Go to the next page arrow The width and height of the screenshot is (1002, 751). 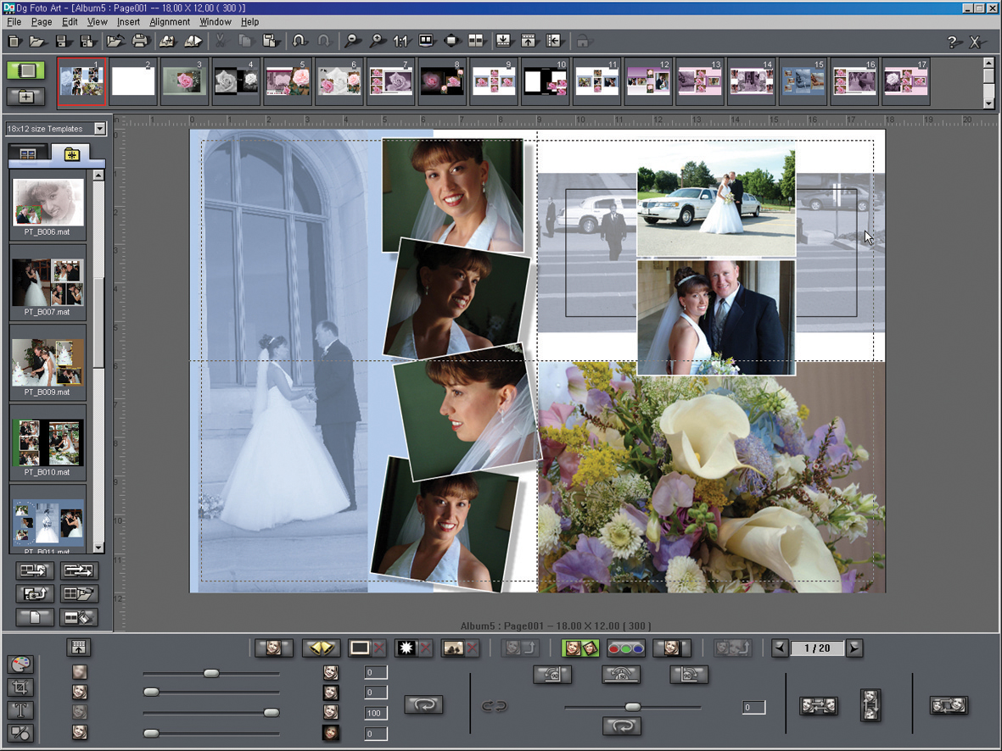854,648
